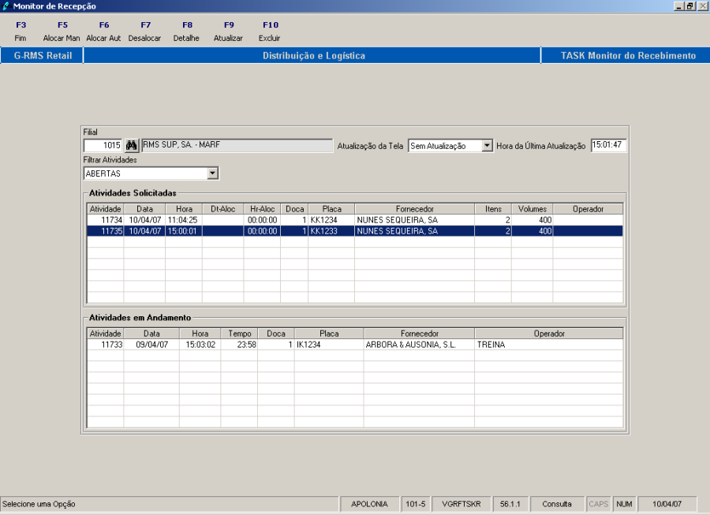This screenshot has width=710, height=515.
Task: Select F6 Alocar Aut function
Action: [103, 32]
